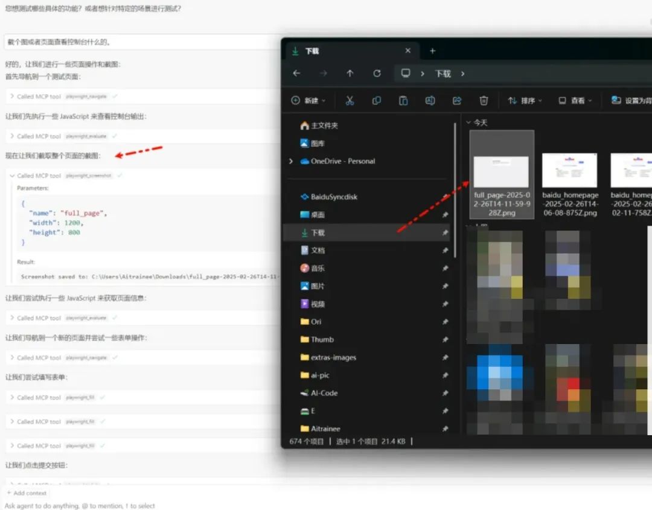This screenshot has width=652, height=510.
Task: Click Add context in chat panel
Action: point(27,493)
